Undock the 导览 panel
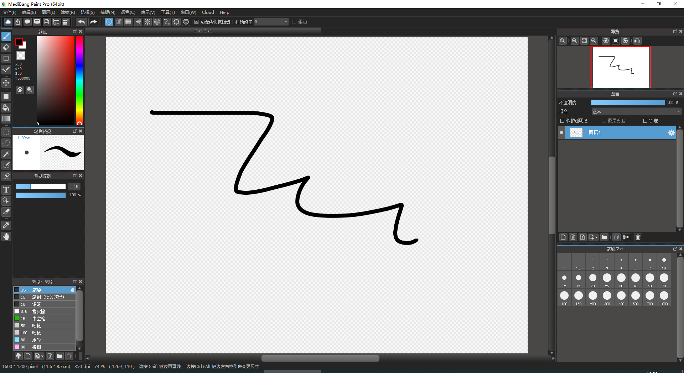The height and width of the screenshot is (373, 684). pos(675,31)
